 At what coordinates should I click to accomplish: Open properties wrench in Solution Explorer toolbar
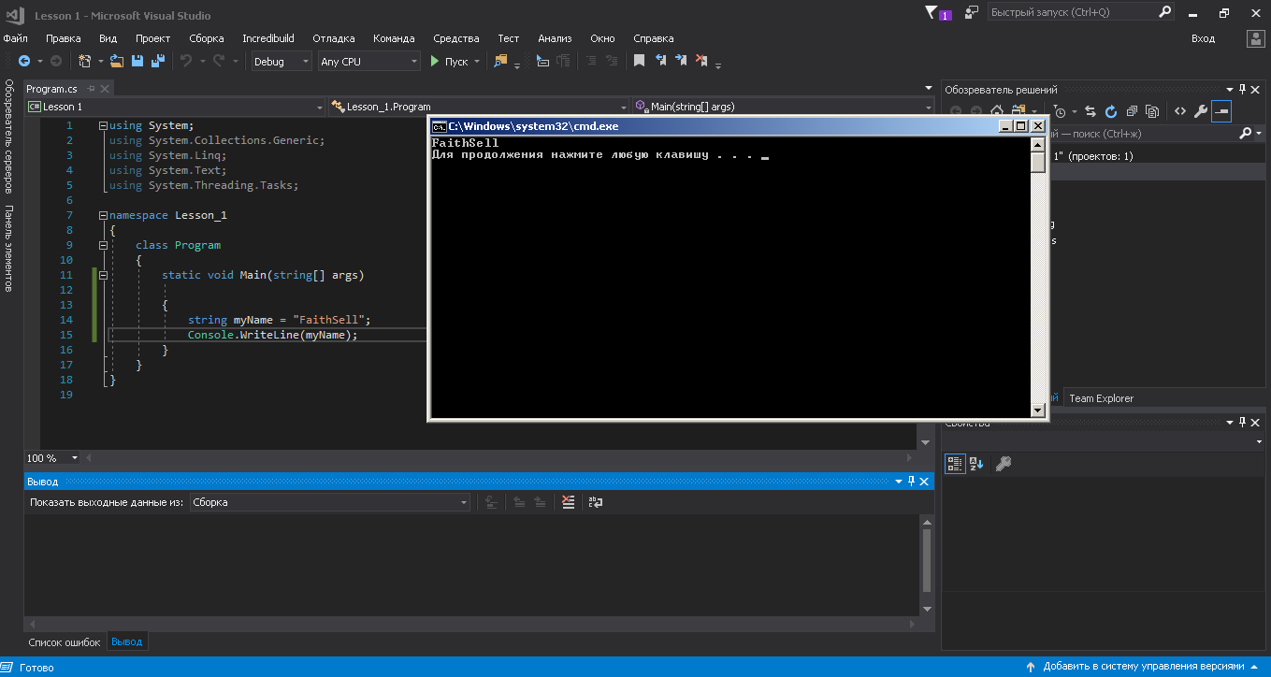click(x=1201, y=111)
